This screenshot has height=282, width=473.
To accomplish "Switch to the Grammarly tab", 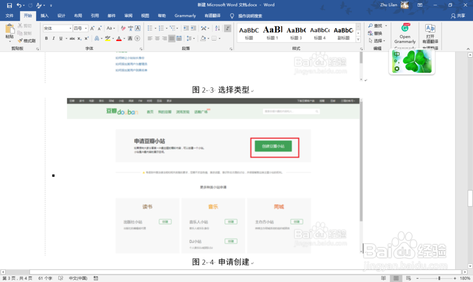I will pos(185,16).
